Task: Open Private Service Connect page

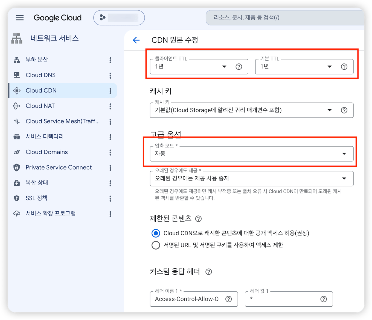Action: 59,167
